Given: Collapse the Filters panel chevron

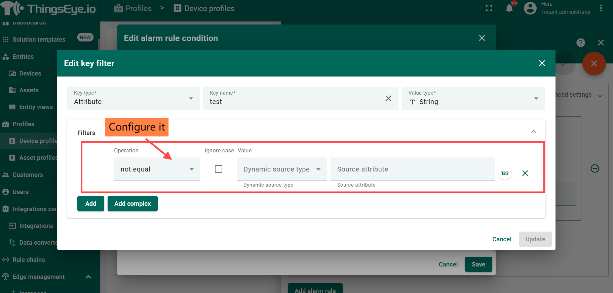Looking at the screenshot, I should pyautogui.click(x=533, y=132).
